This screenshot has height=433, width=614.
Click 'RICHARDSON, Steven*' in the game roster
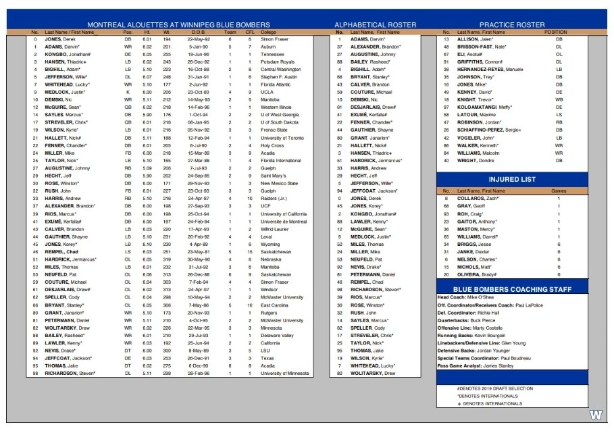(70, 373)
